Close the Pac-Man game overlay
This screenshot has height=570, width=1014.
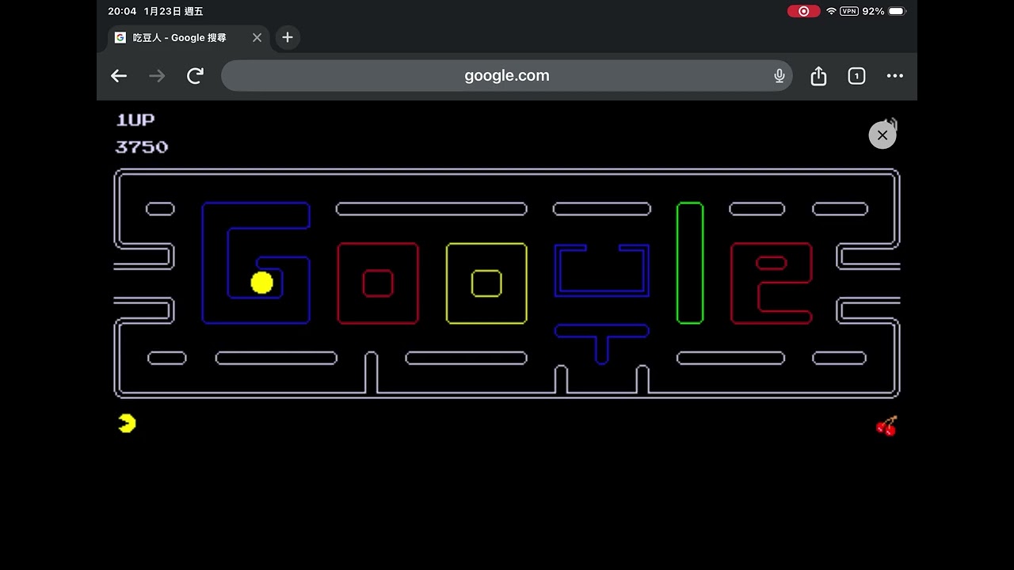(882, 135)
